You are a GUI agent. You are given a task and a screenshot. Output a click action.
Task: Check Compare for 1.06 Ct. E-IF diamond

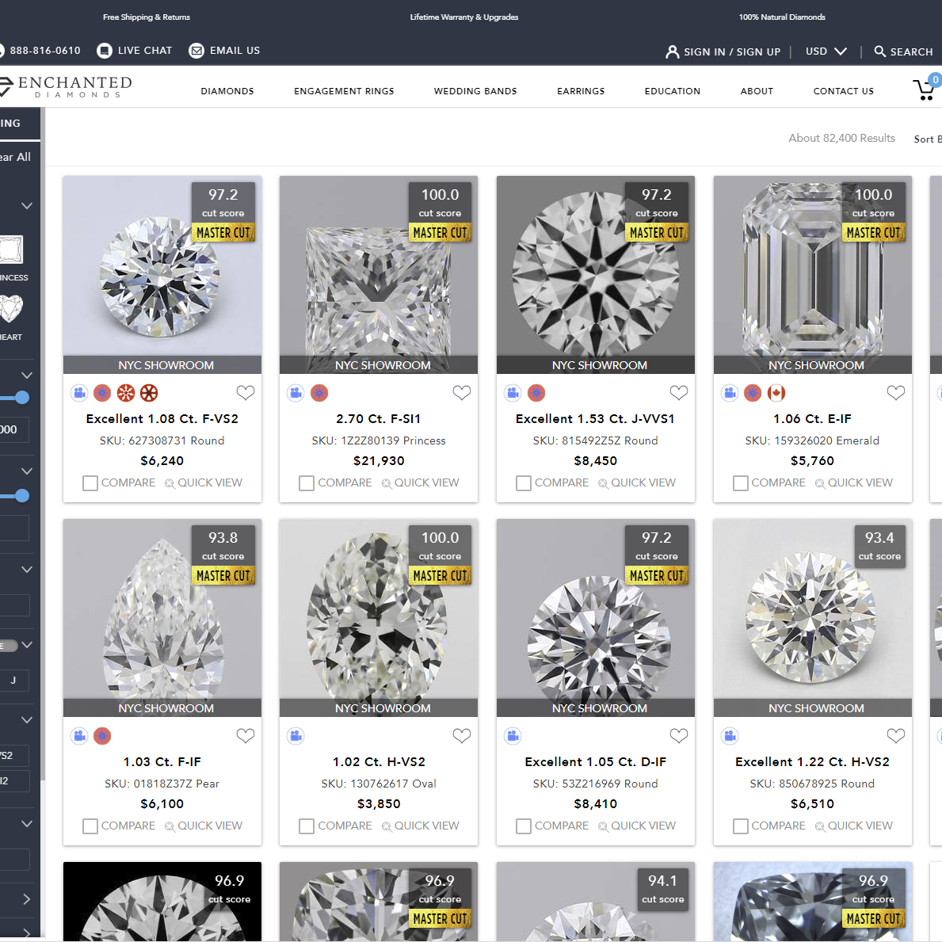point(740,483)
